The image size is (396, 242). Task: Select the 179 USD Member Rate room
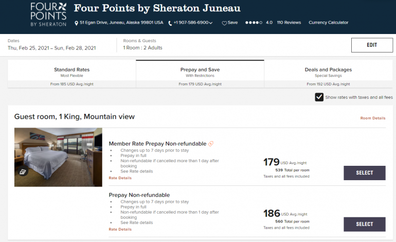point(364,173)
